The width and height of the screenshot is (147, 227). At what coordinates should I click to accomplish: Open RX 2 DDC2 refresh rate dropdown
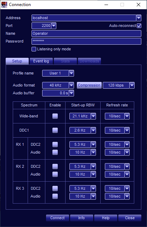127,166
